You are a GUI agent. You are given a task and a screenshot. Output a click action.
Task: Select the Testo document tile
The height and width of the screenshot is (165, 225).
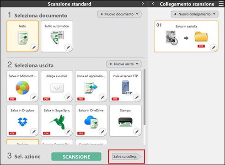point(22,36)
